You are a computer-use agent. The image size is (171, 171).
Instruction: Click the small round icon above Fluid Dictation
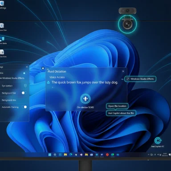[43, 68]
